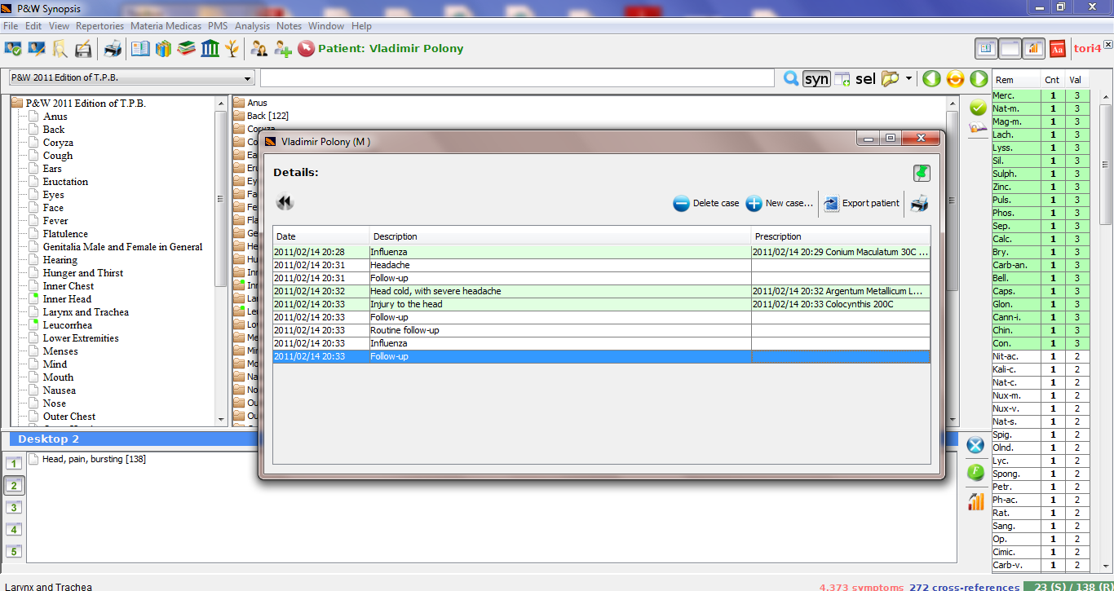Click the blue magnifier search icon
This screenshot has height=591, width=1114.
(x=790, y=78)
